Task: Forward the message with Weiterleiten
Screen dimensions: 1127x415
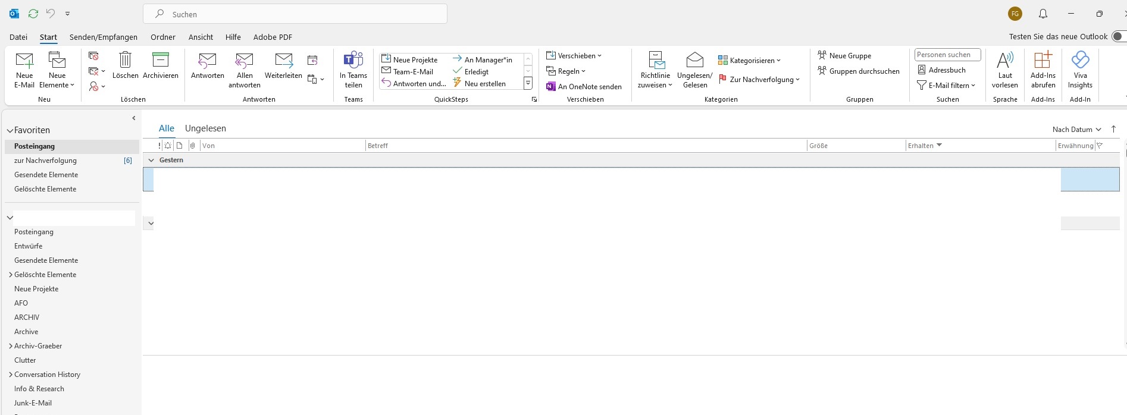Action: [283, 65]
